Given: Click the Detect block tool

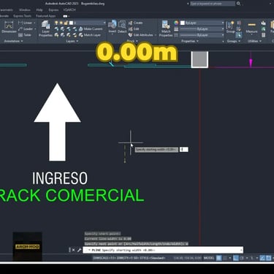Looking at the screenshot, I should tap(122, 26).
